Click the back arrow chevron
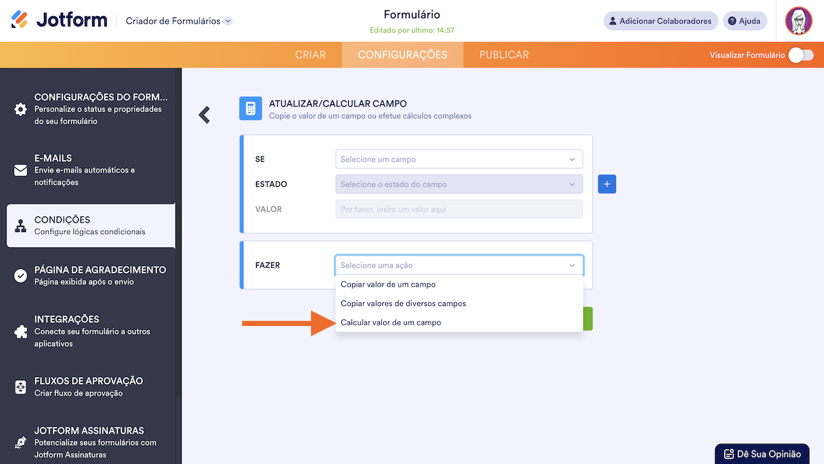This screenshot has height=464, width=824. 205,115
